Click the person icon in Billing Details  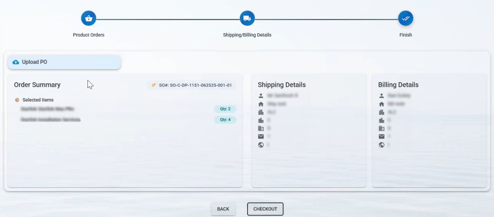[382, 95]
